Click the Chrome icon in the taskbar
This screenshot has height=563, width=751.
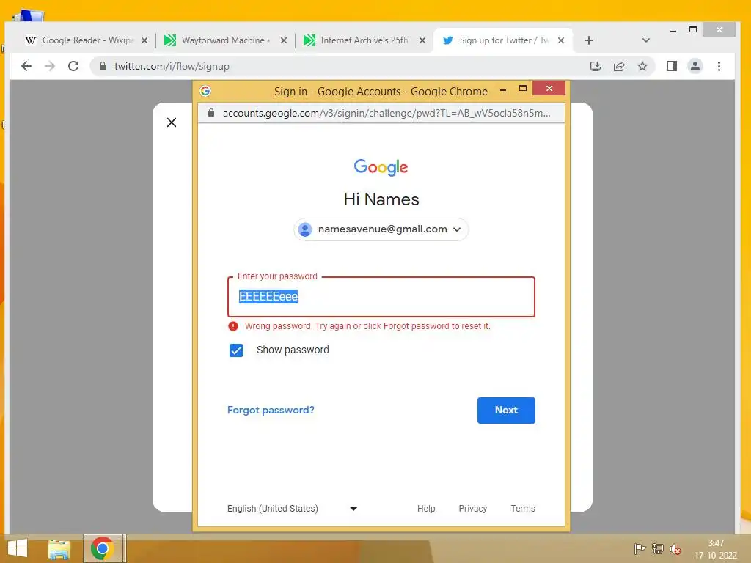point(102,548)
